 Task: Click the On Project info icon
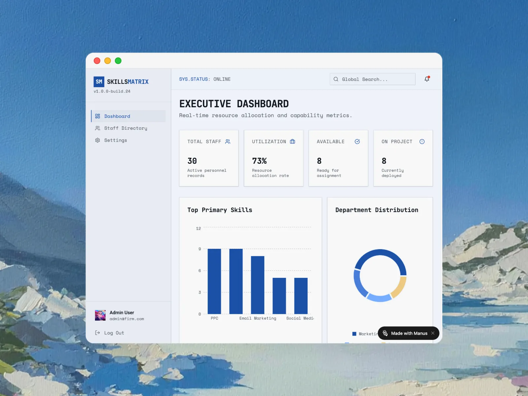(422, 142)
